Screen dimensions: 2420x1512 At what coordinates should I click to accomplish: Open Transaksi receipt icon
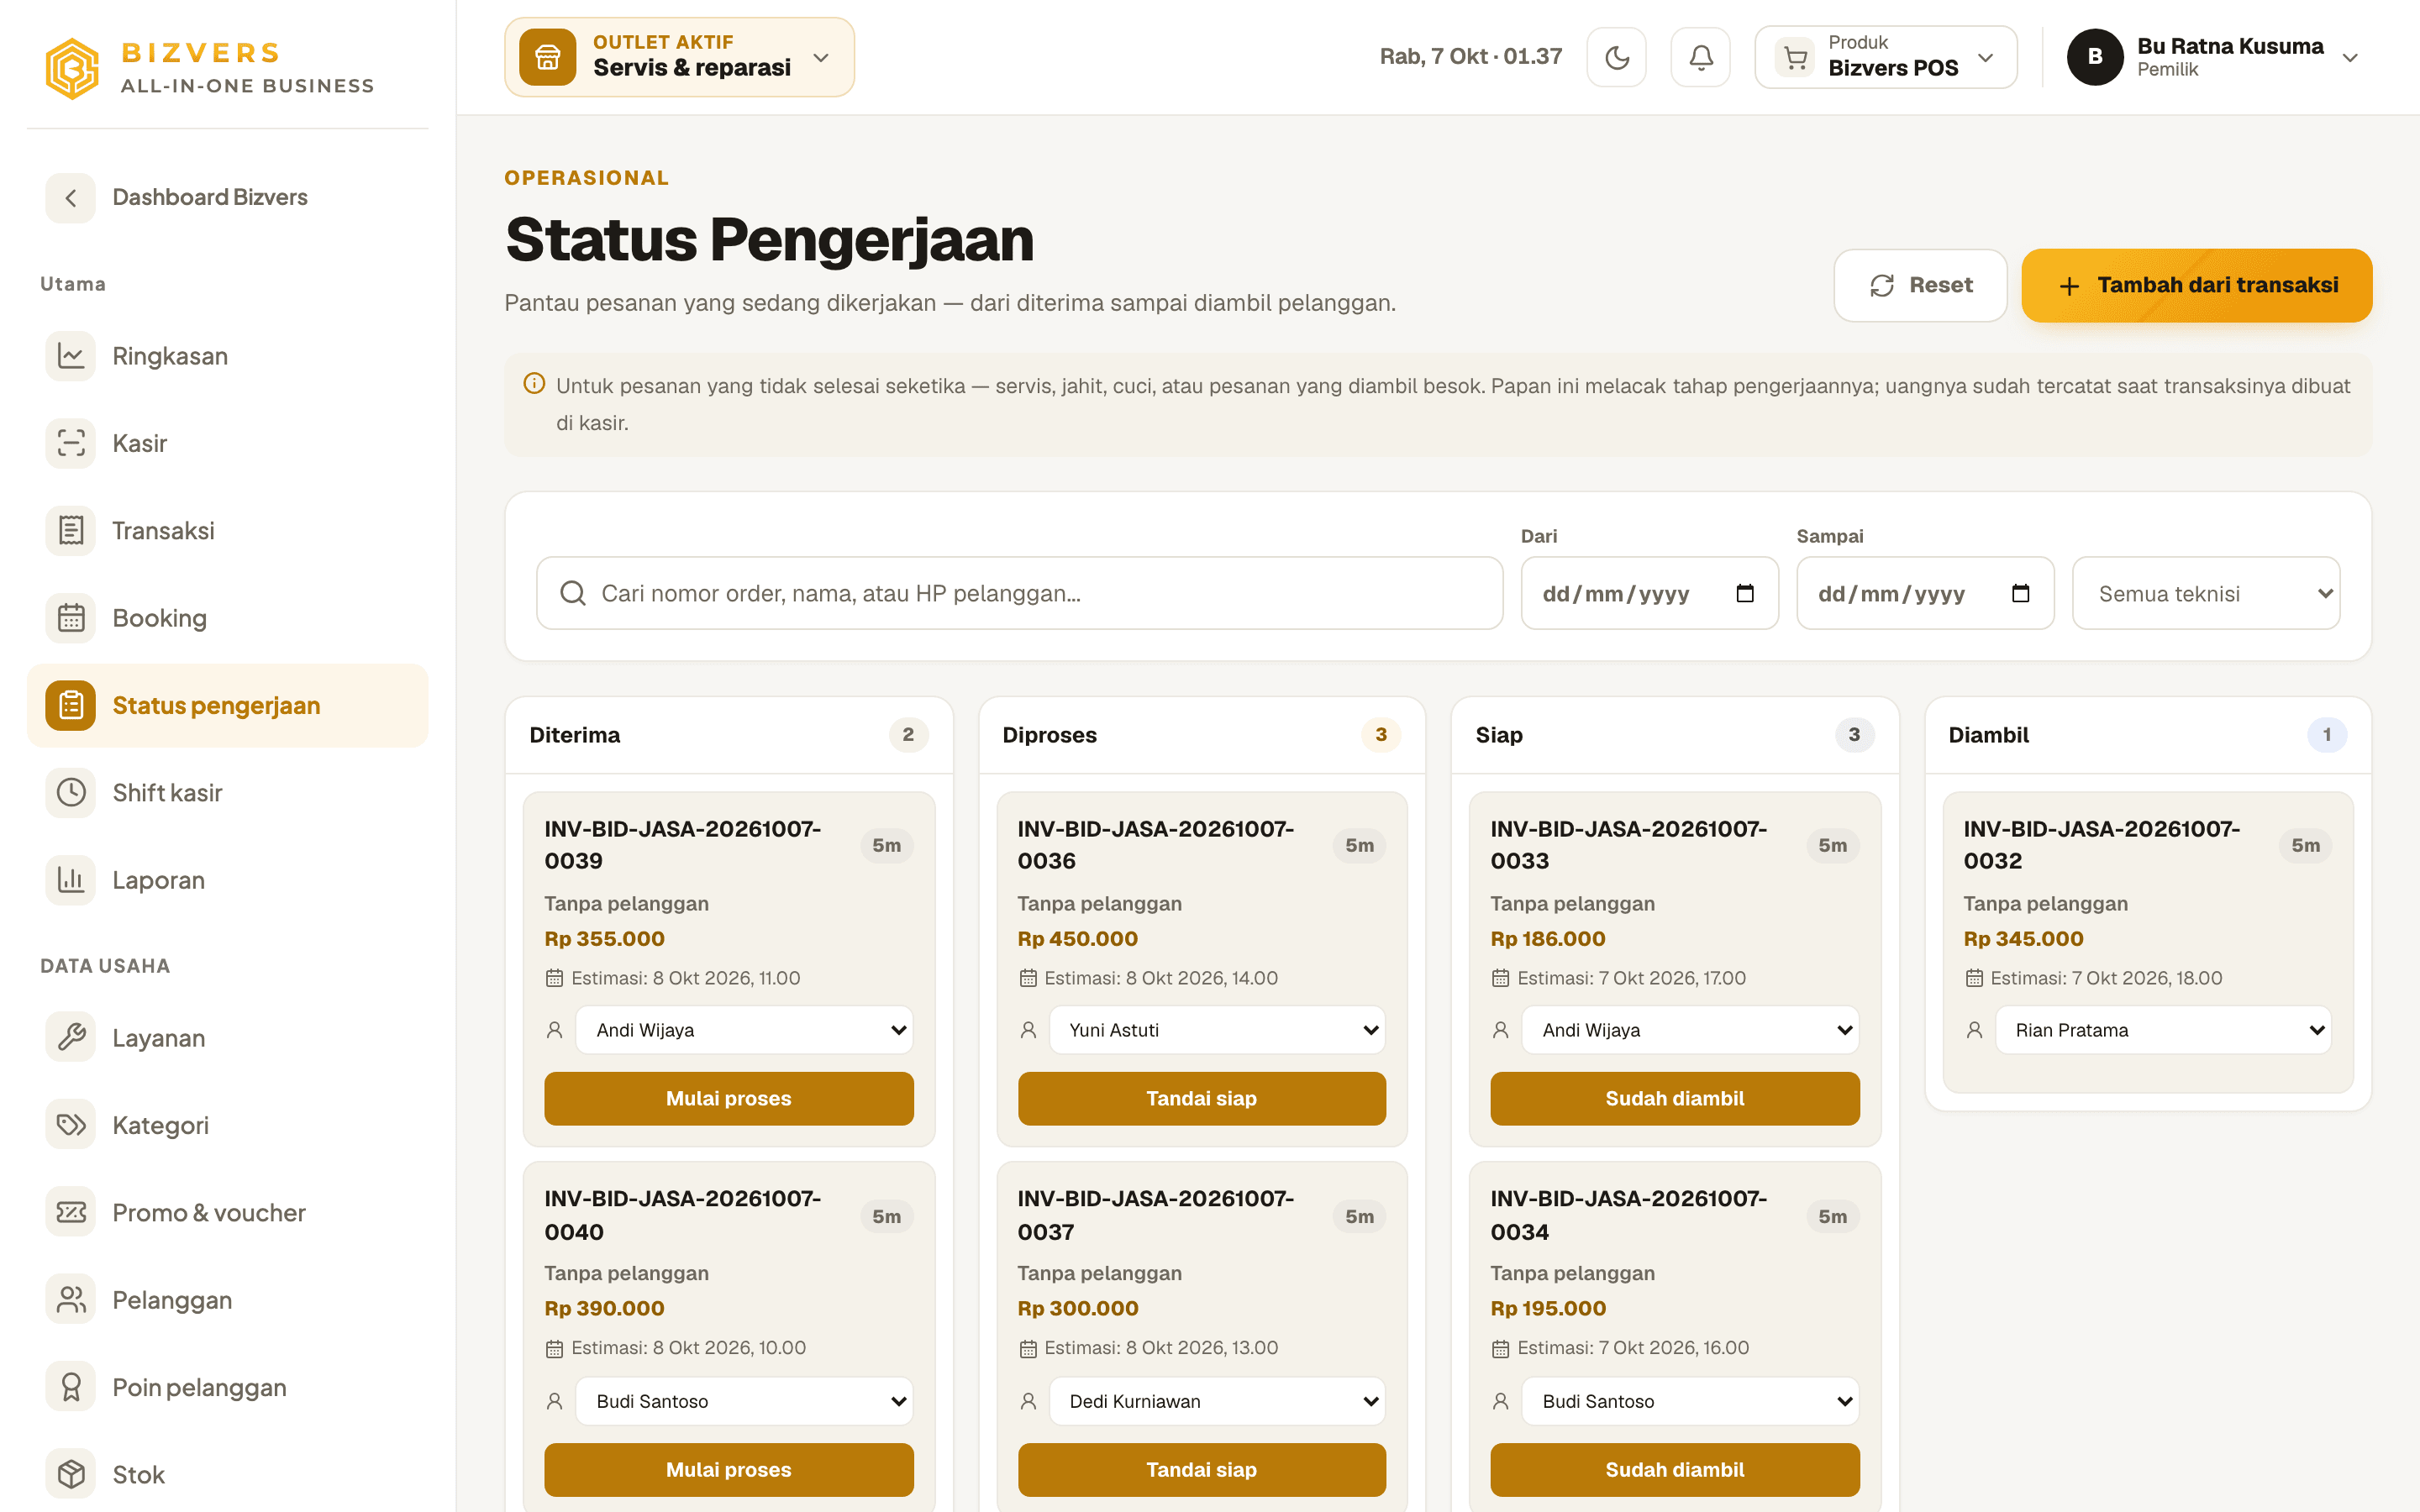[71, 531]
